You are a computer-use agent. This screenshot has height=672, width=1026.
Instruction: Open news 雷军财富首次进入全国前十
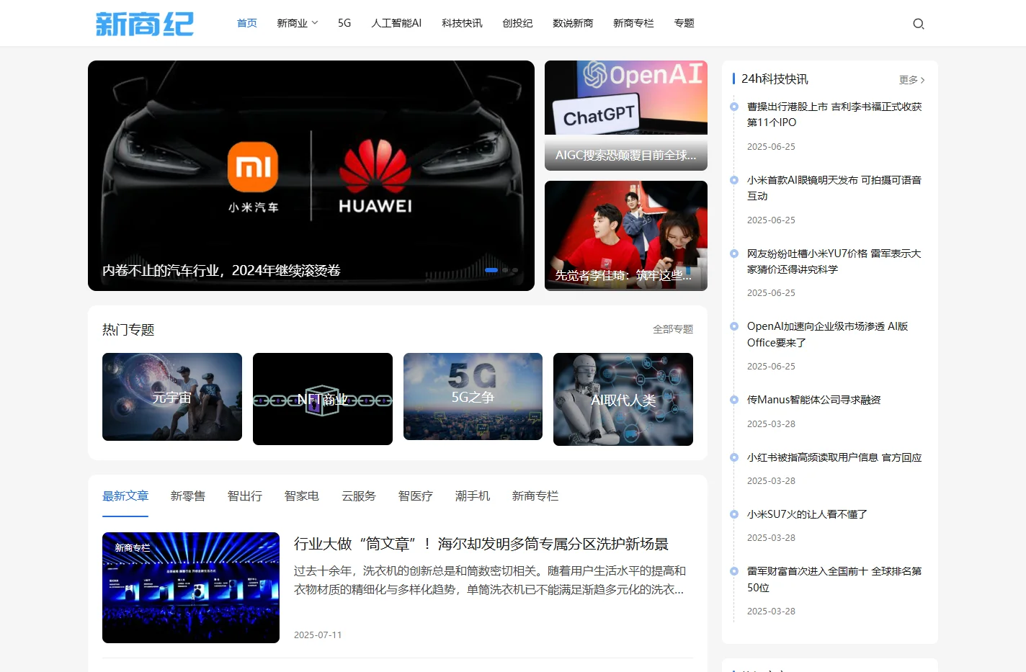(x=834, y=579)
